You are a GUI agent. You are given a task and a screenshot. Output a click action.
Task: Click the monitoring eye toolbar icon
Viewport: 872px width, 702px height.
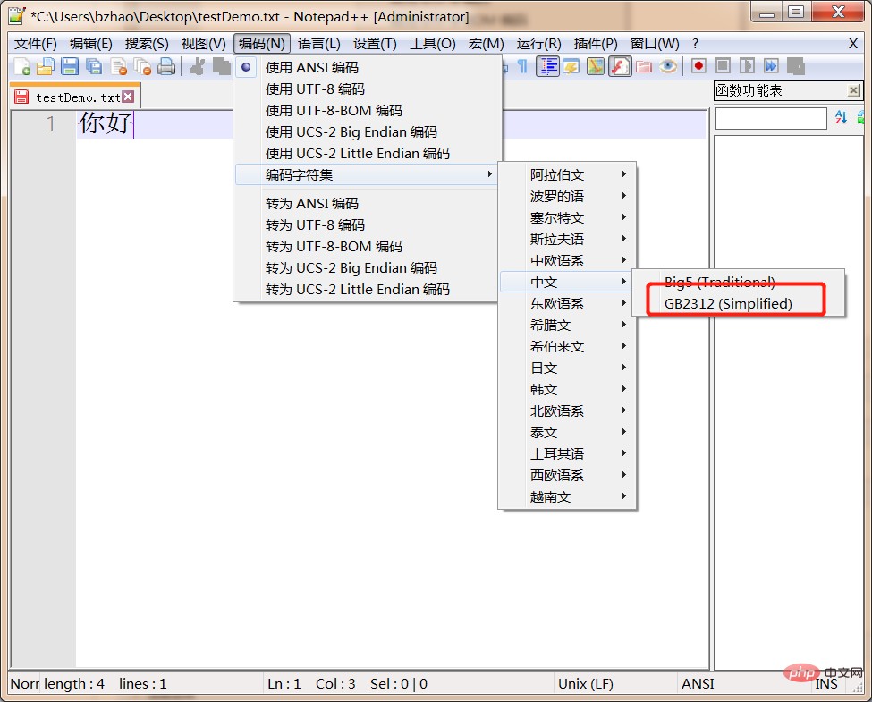tap(668, 67)
